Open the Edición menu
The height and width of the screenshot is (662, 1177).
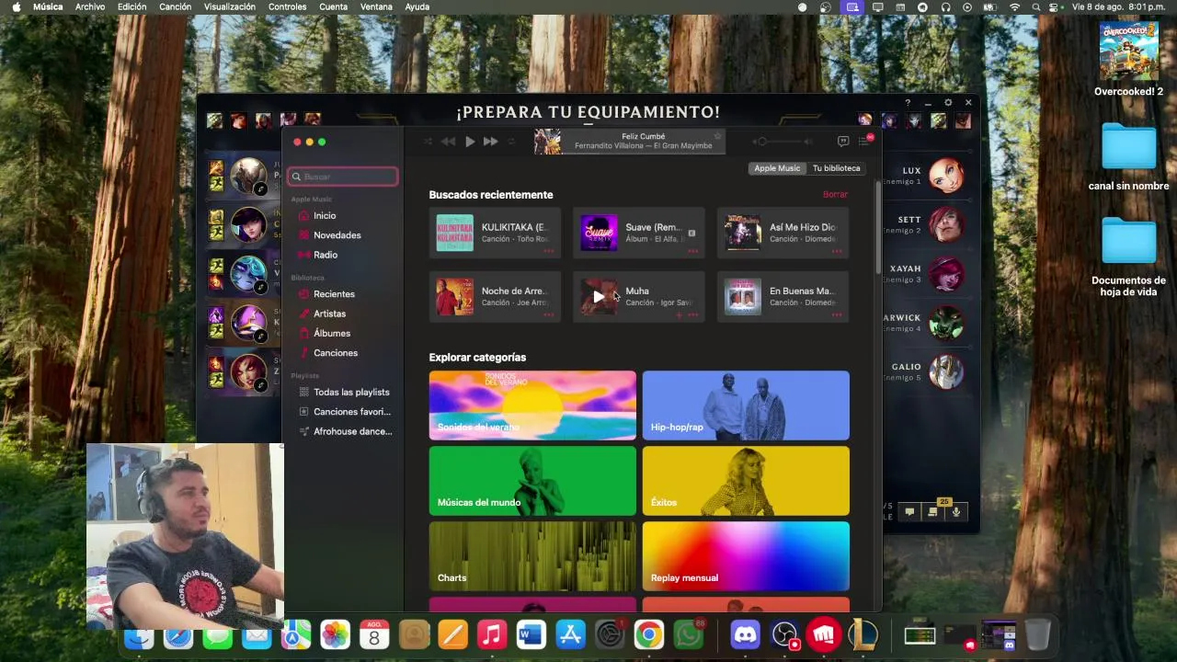[x=131, y=6]
